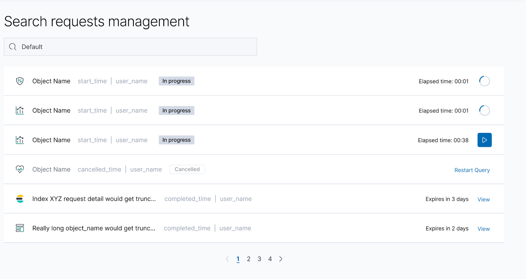Click the Elastic logo icon in Index XYZ row

tap(20, 199)
